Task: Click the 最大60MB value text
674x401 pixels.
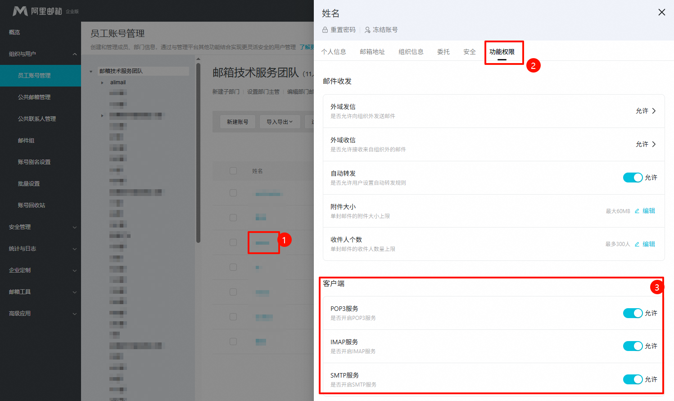Action: pos(618,211)
